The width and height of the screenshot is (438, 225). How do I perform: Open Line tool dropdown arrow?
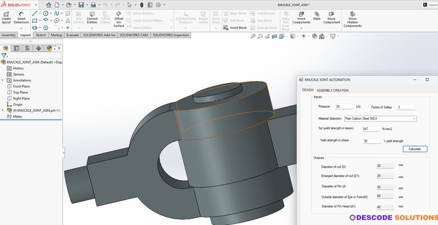[40, 14]
